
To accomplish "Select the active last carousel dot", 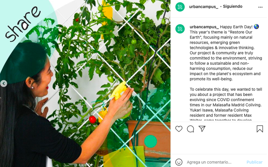I will (91, 165).
